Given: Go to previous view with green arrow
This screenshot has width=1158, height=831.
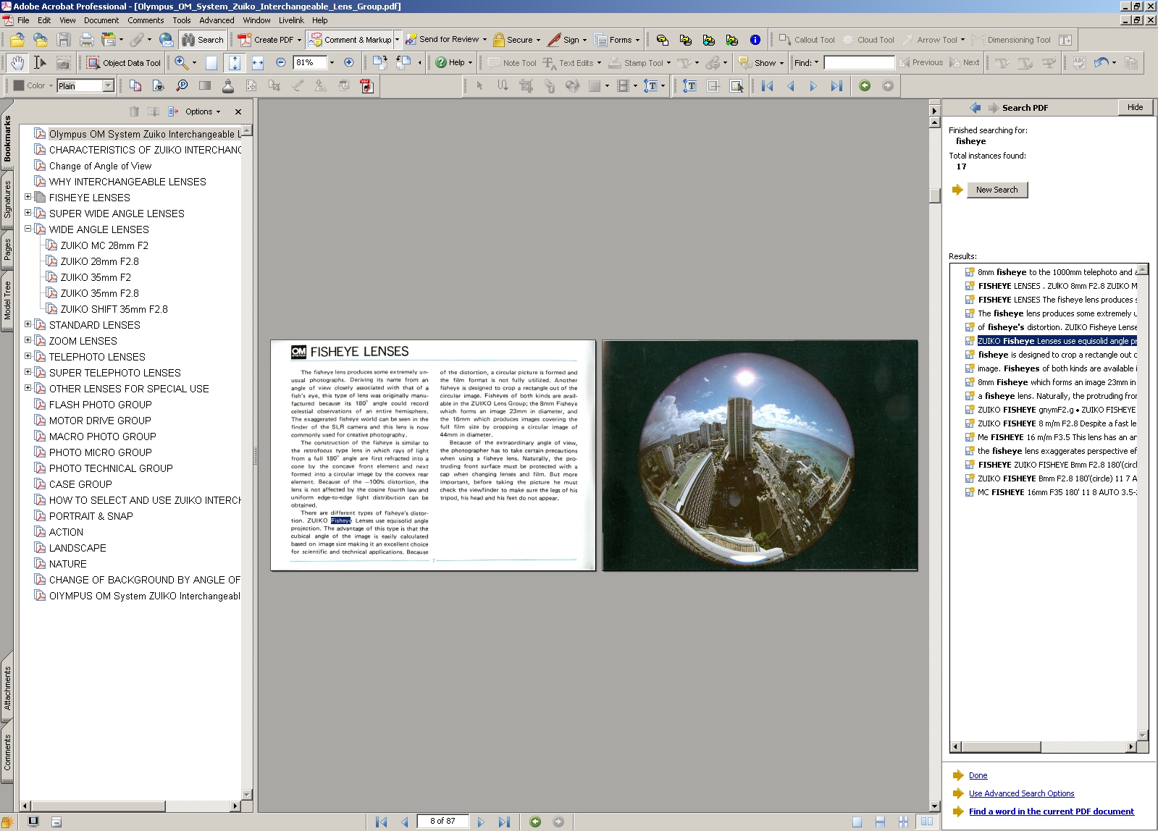Looking at the screenshot, I should [x=865, y=86].
